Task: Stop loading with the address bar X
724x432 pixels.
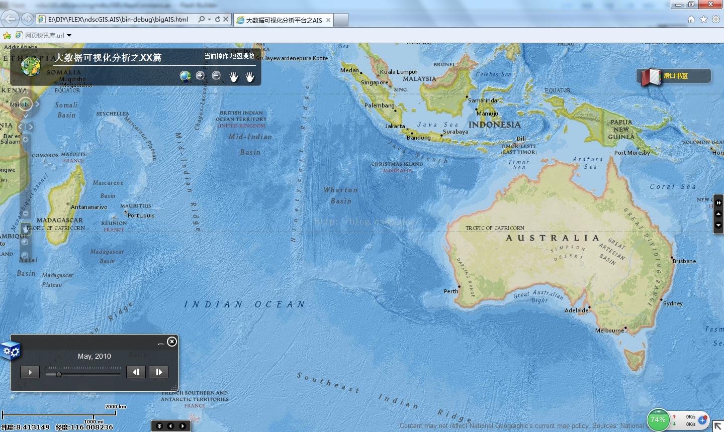Action: click(x=226, y=19)
